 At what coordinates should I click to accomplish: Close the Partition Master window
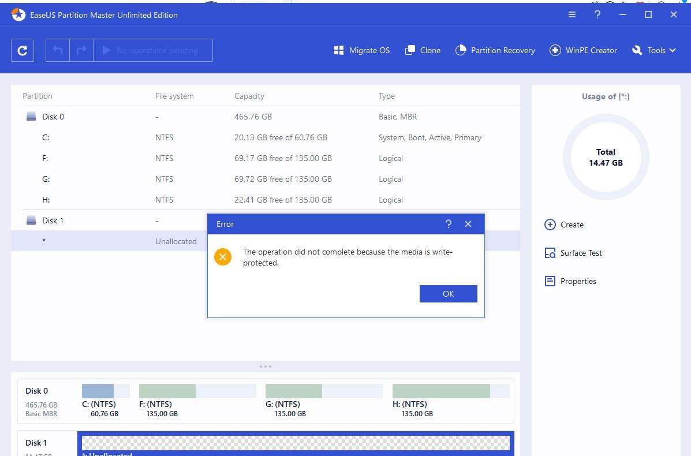(673, 14)
